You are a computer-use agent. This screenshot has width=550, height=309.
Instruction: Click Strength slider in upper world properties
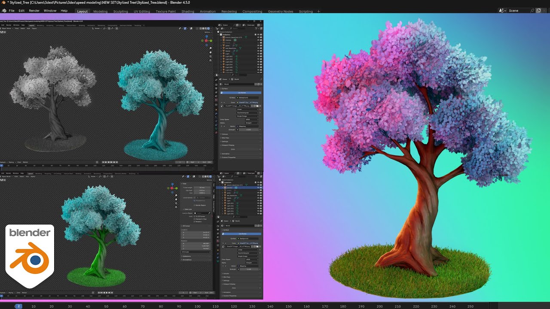(x=248, y=130)
